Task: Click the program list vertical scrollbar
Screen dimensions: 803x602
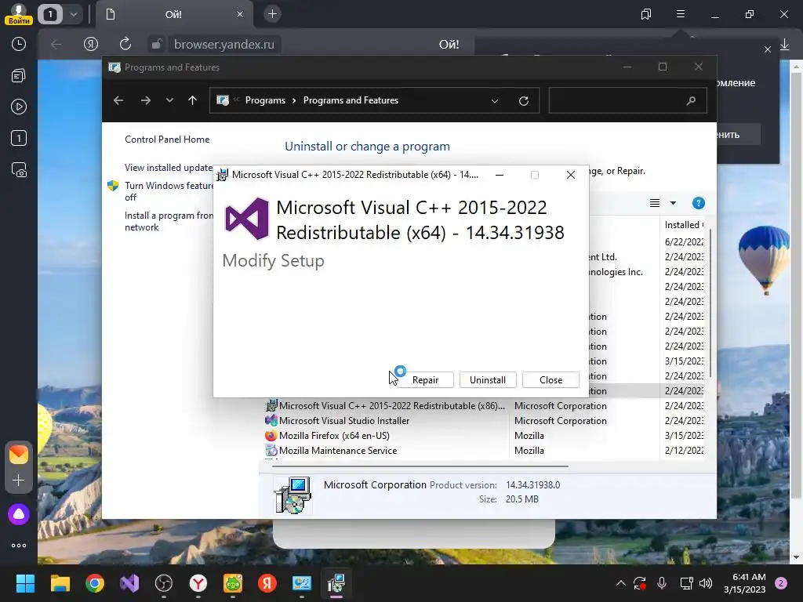Action: click(x=710, y=302)
